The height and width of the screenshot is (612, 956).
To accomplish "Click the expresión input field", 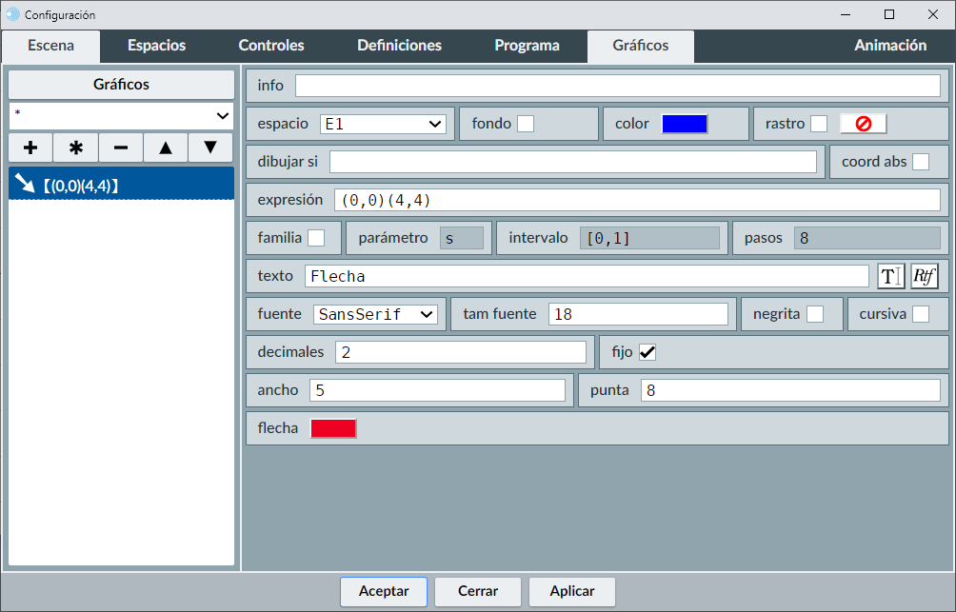I will (x=636, y=200).
